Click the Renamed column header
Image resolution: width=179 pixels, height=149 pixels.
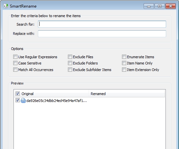[127, 94]
